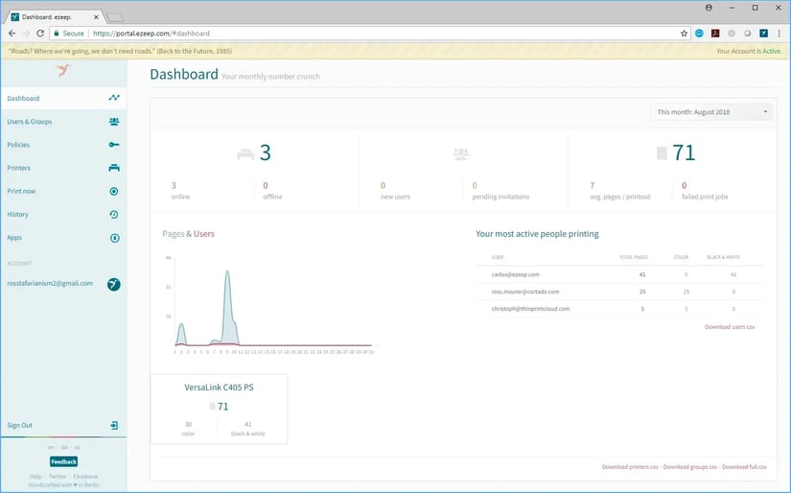
Task: Click the 'Your Account is Active.' banner text
Action: click(749, 51)
